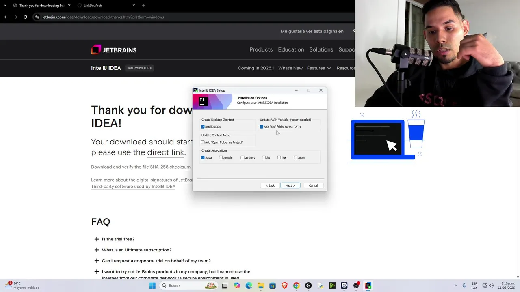This screenshot has width=520, height=292.
Task: Open Third-party software used by IntelliJ IDEA
Action: [133, 187]
